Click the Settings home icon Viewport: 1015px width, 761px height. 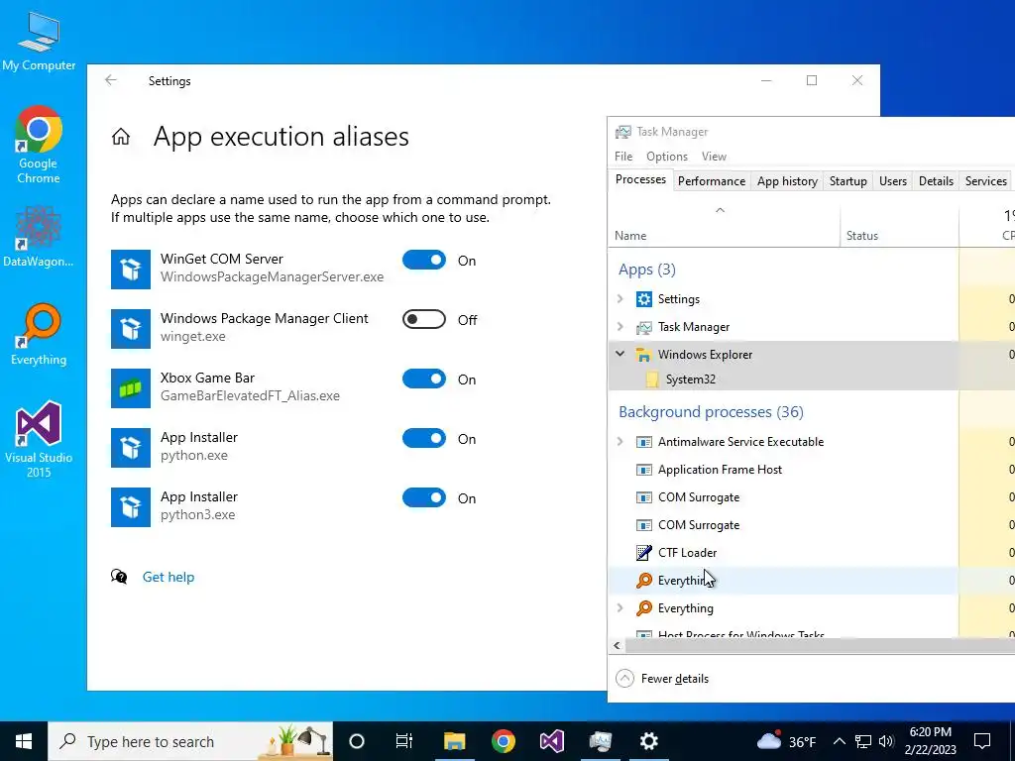click(120, 137)
